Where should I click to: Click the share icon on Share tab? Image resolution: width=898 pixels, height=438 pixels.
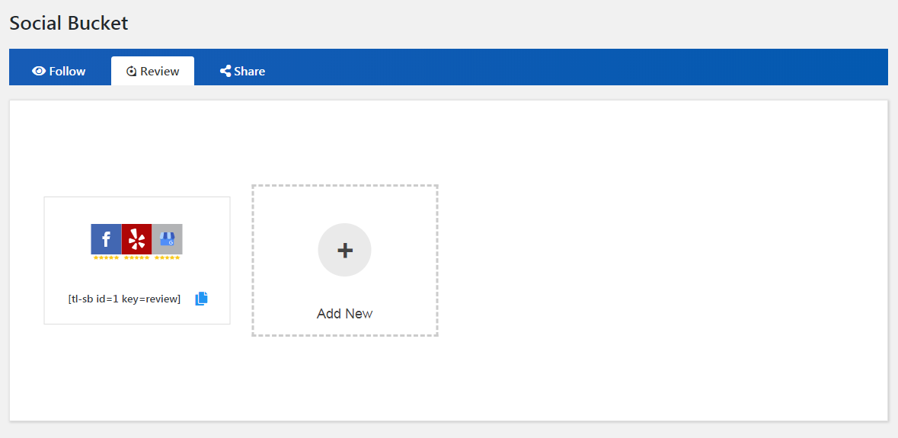point(225,71)
